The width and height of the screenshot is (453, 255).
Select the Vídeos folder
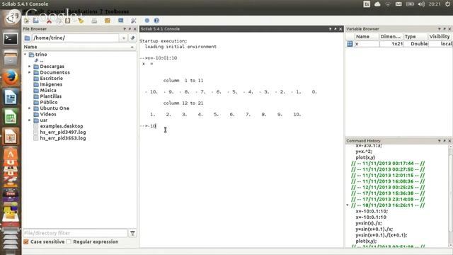point(48,114)
